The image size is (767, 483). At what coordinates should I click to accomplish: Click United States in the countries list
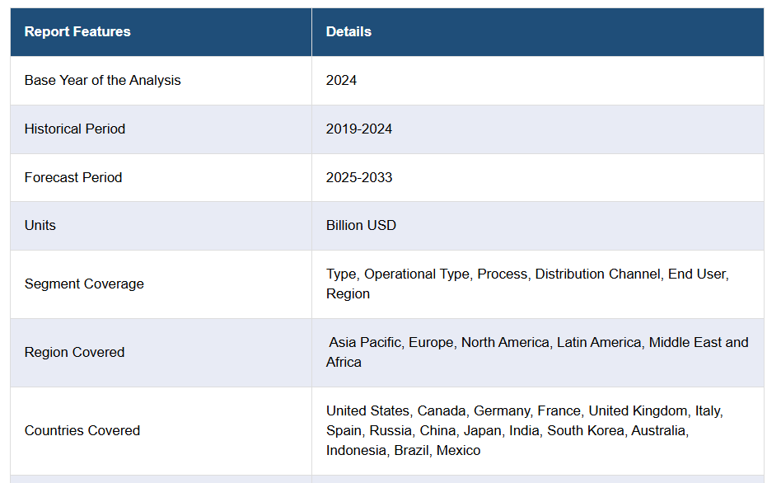coord(367,411)
